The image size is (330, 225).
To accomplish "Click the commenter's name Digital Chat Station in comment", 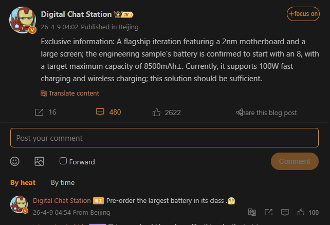I will pyautogui.click(x=62, y=200).
